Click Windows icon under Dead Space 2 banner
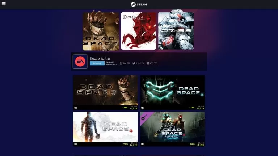Viewport: 278px width, 156px height. click(142, 108)
